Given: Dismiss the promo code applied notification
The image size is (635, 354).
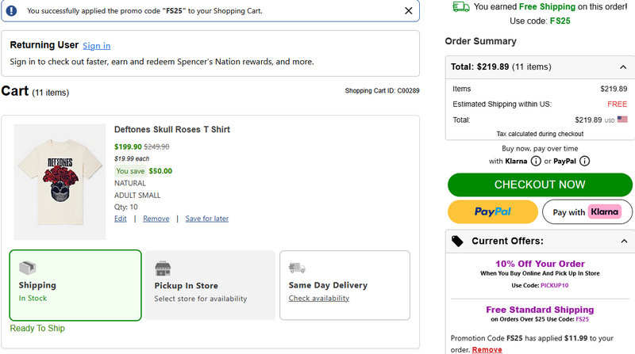Looking at the screenshot, I should pos(408,11).
